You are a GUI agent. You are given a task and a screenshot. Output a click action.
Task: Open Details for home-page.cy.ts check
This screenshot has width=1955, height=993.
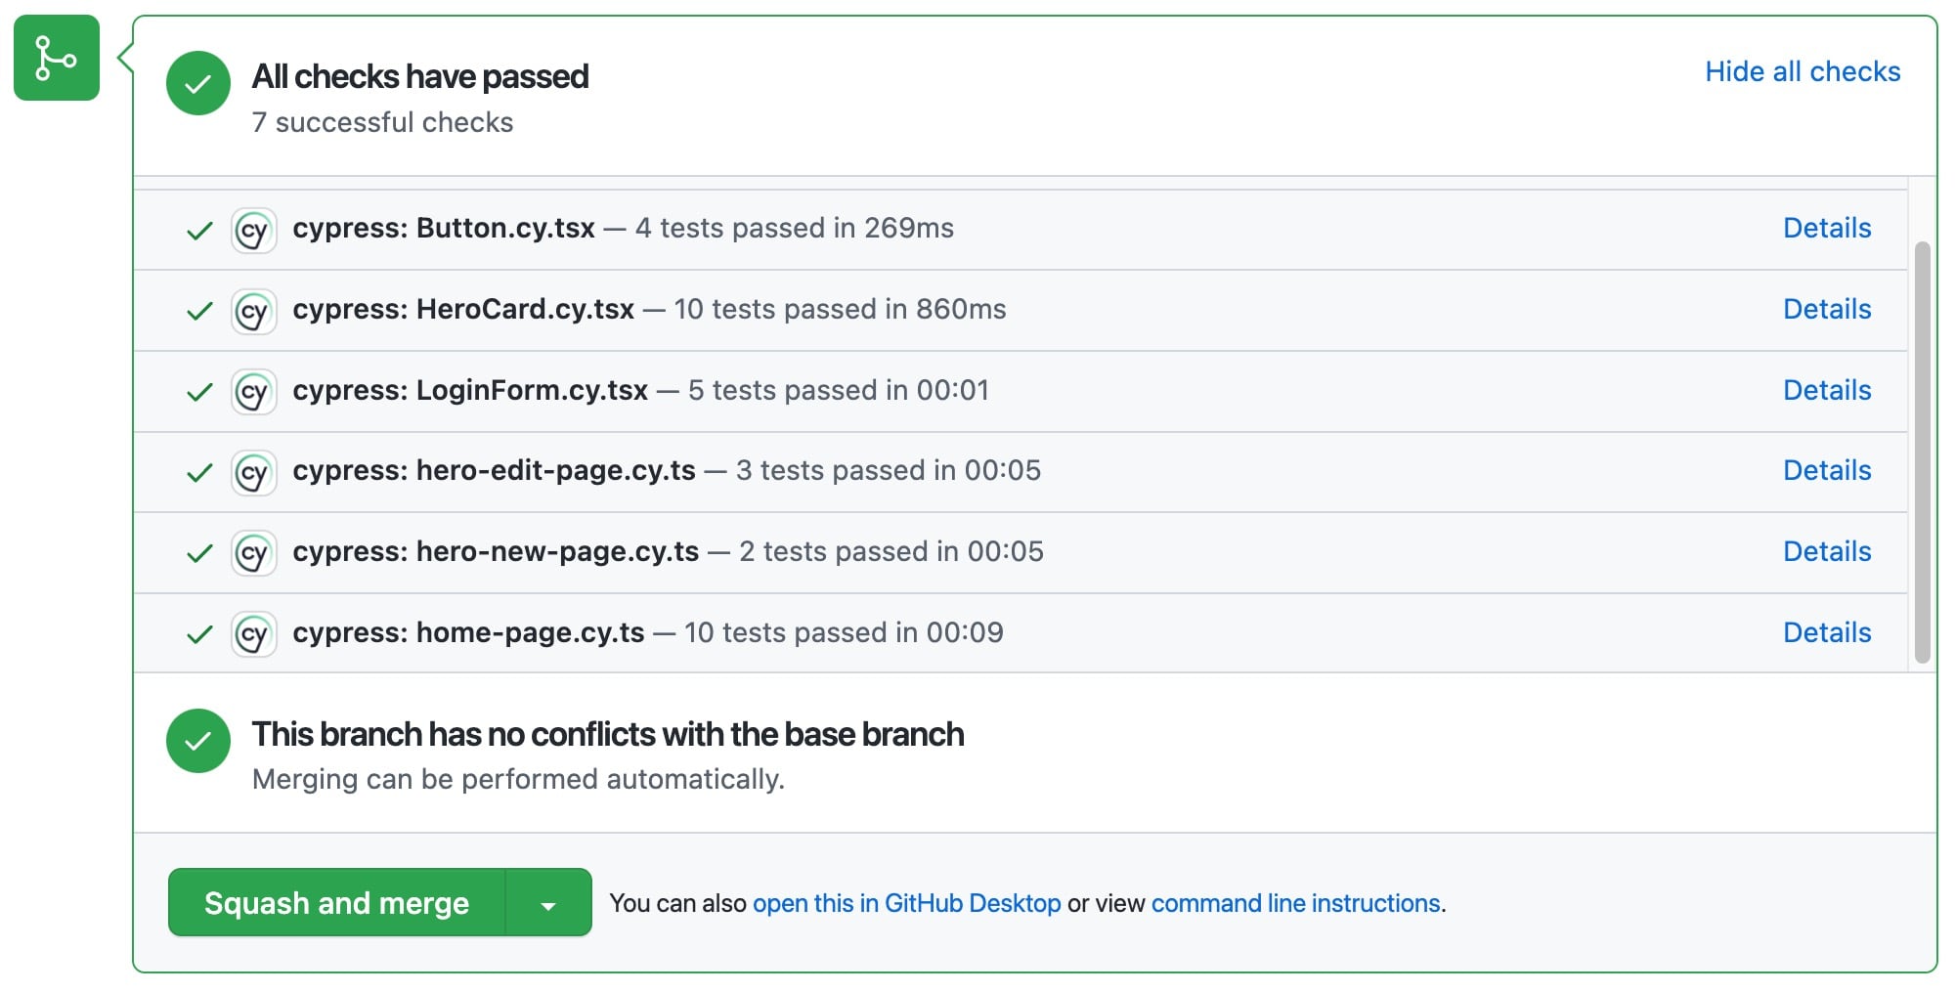(x=1826, y=632)
